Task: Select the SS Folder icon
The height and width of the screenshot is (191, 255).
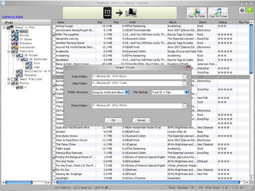Action: [21, 55]
